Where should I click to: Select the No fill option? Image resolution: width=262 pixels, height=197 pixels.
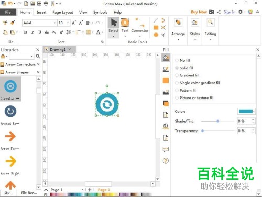tap(182, 60)
